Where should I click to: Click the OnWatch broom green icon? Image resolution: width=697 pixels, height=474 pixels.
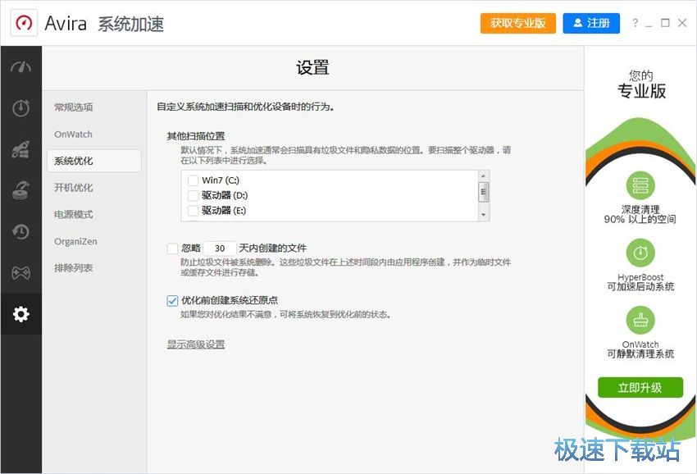640,320
